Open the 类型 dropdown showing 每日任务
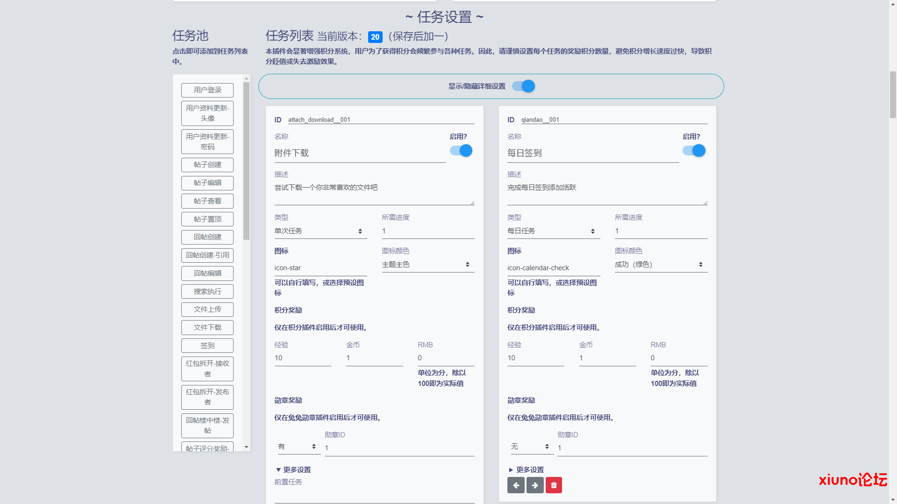The height and width of the screenshot is (504, 897). click(x=554, y=231)
